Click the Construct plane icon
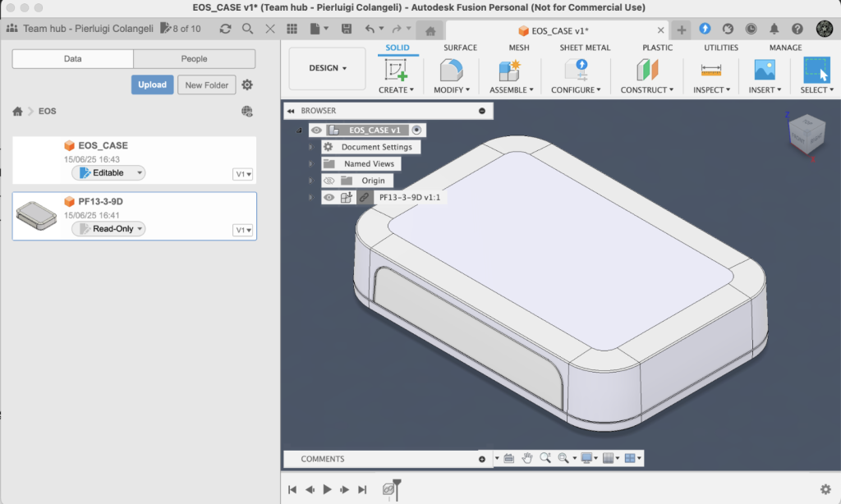 647,70
